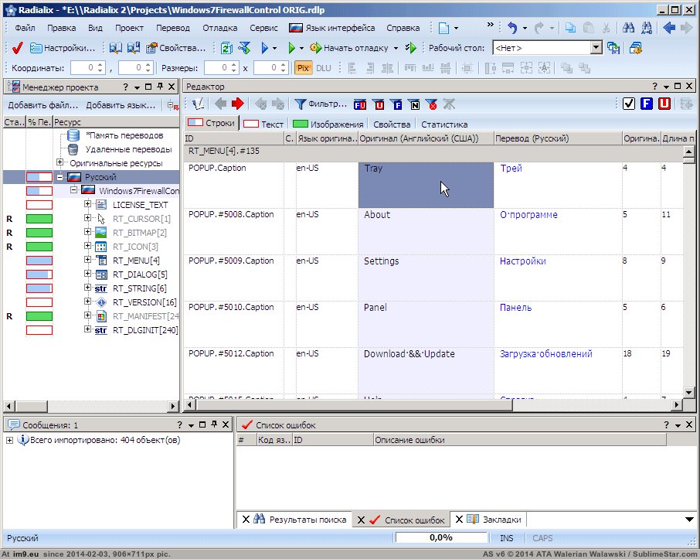Switch to the Изображения tab
The width and height of the screenshot is (700, 559).
coord(328,124)
